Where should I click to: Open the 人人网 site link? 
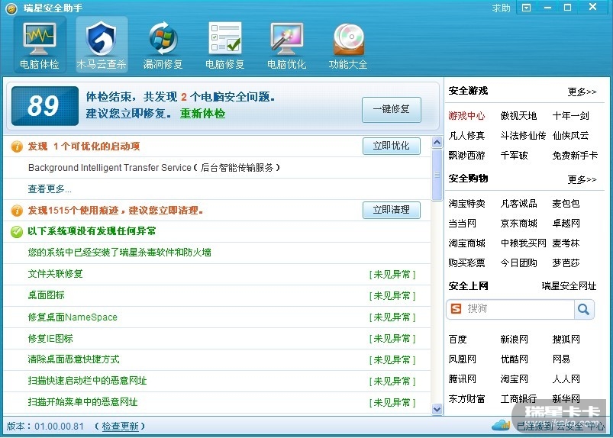566,379
